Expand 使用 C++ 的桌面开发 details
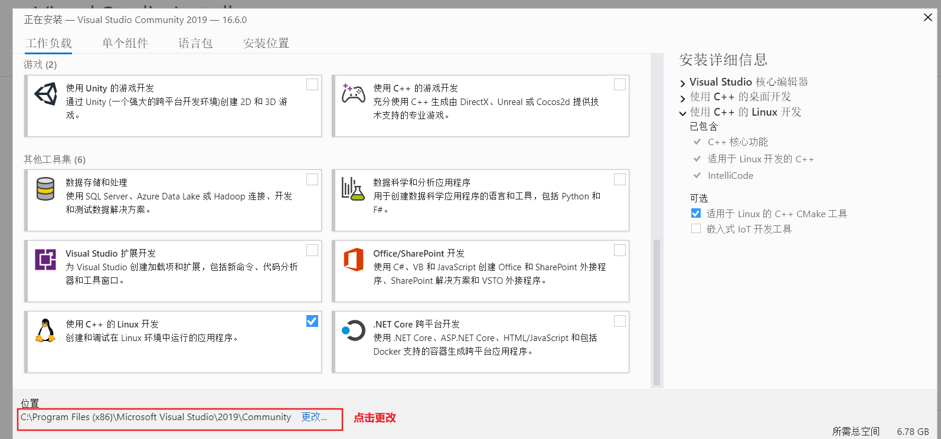Screen dimensions: 941x439 coord(683,98)
